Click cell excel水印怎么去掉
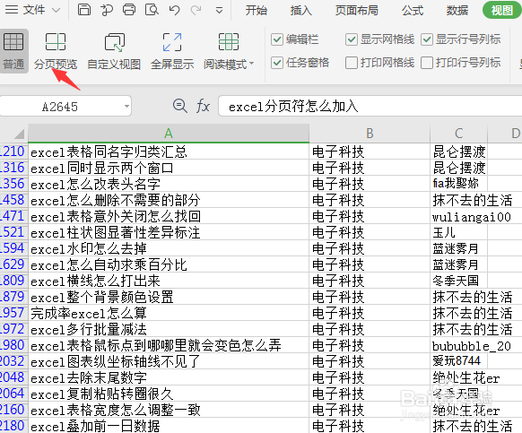 (x=169, y=248)
